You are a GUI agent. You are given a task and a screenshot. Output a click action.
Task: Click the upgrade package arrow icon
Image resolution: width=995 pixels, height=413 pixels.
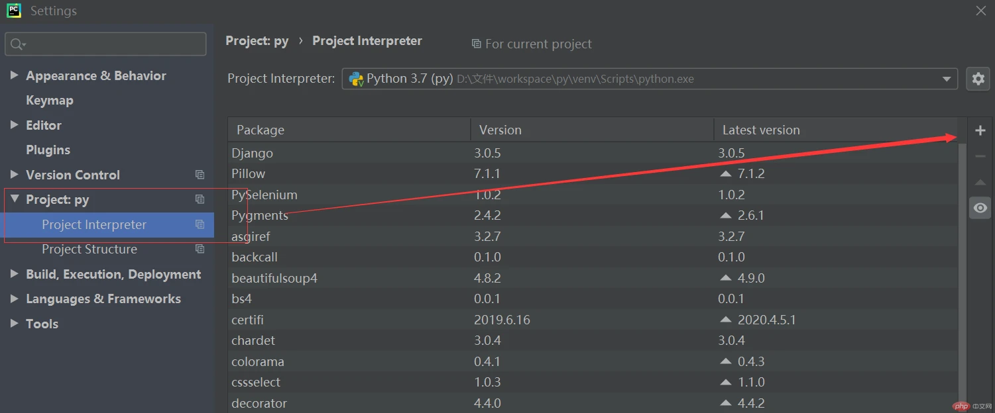pyautogui.click(x=980, y=183)
